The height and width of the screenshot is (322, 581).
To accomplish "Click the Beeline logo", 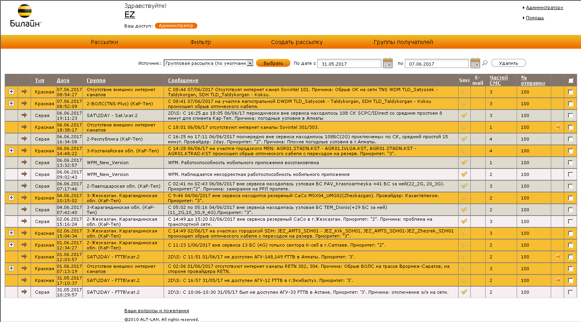I will click(x=25, y=16).
